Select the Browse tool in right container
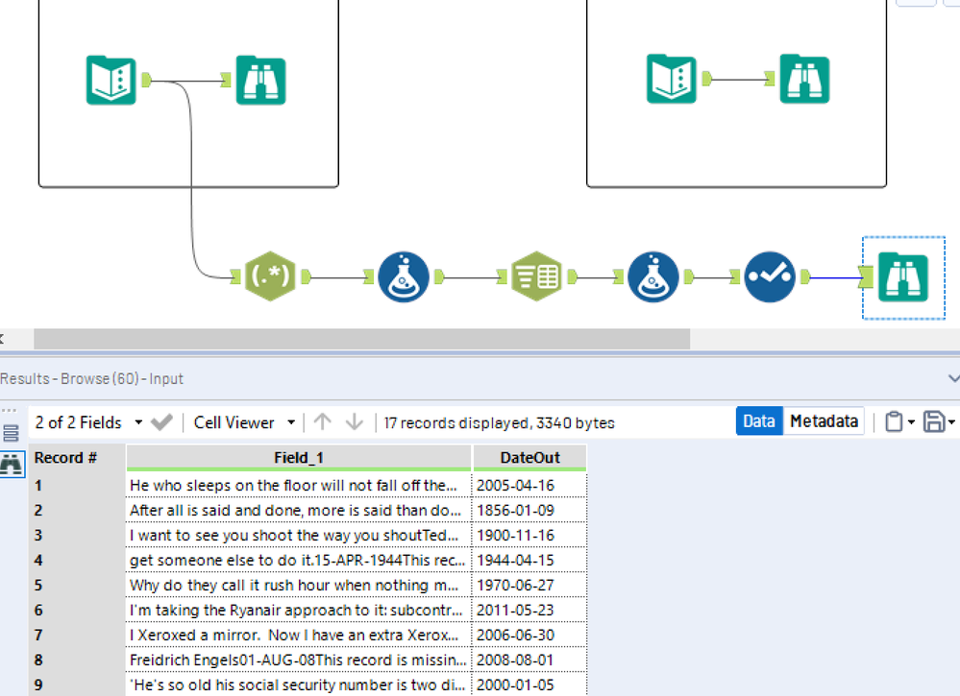Viewport: 960px width, 696px height. pos(804,79)
